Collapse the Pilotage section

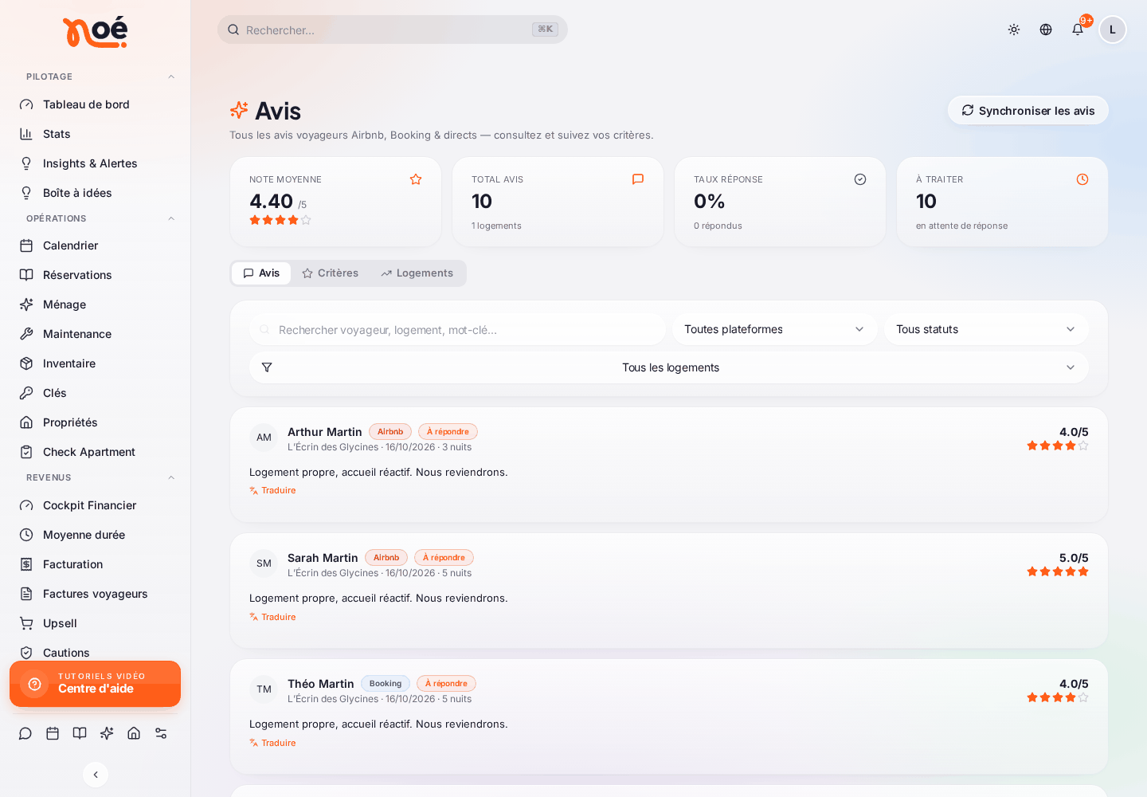(x=171, y=77)
